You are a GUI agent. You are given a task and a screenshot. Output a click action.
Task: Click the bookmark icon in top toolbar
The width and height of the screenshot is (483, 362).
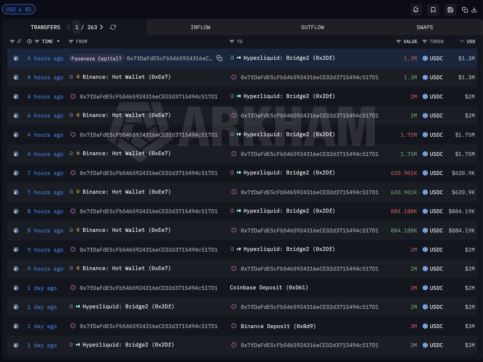click(x=433, y=10)
